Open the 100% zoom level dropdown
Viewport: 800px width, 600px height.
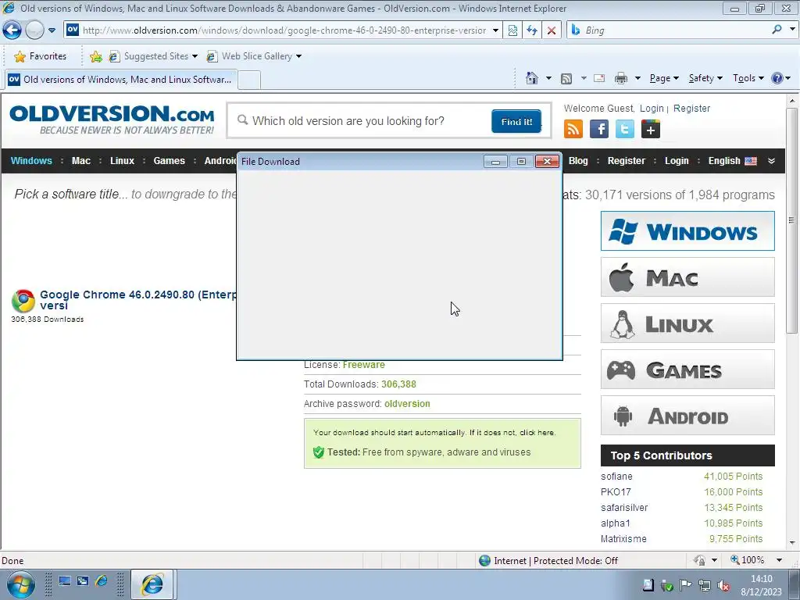click(779, 560)
